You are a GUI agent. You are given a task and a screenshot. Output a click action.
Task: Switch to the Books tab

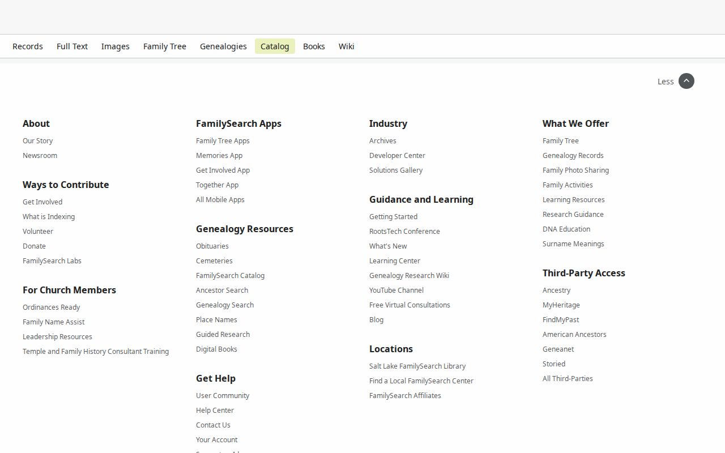[x=314, y=46]
